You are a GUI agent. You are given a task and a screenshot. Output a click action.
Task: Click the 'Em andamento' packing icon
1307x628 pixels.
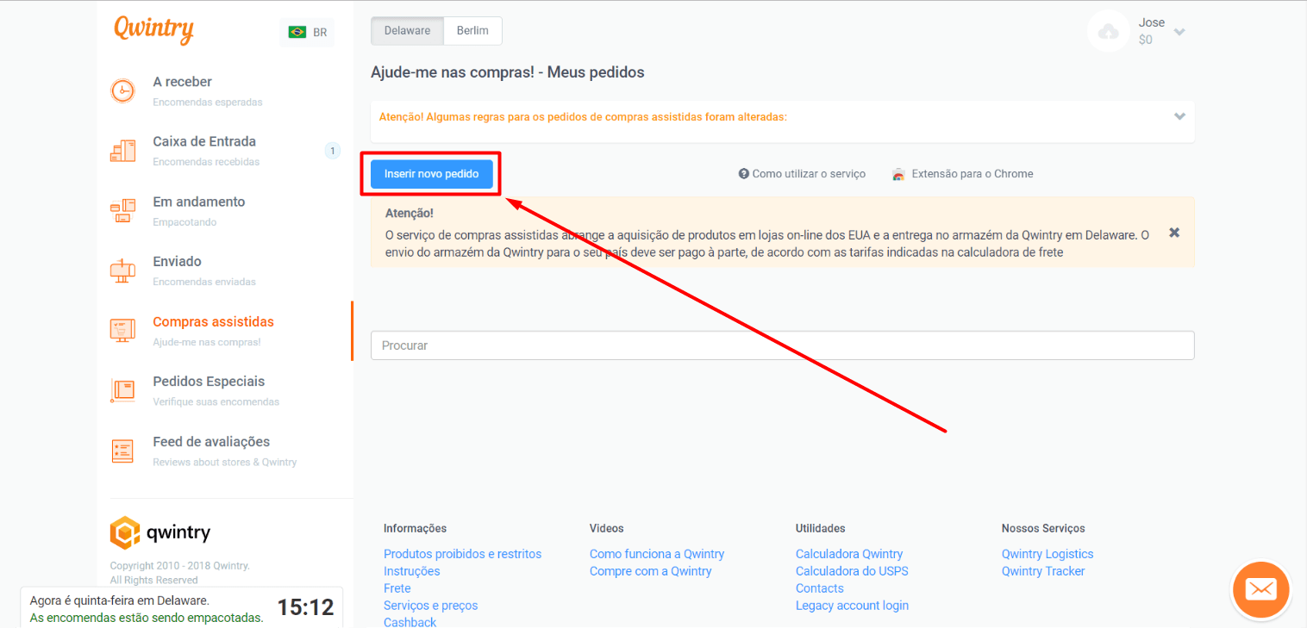(x=123, y=210)
